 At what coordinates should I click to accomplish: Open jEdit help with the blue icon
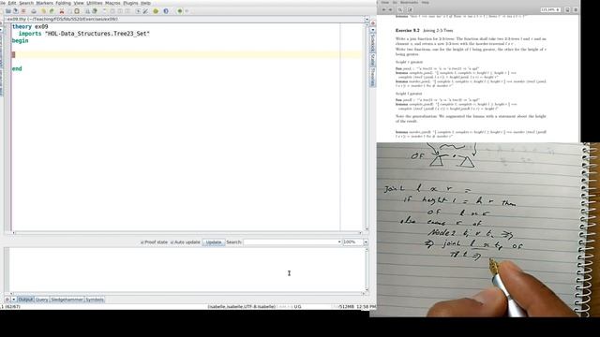166,11
